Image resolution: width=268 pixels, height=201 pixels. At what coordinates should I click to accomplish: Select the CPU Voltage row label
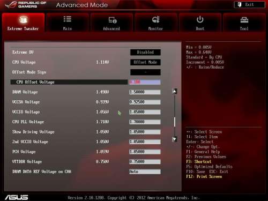click(x=24, y=62)
